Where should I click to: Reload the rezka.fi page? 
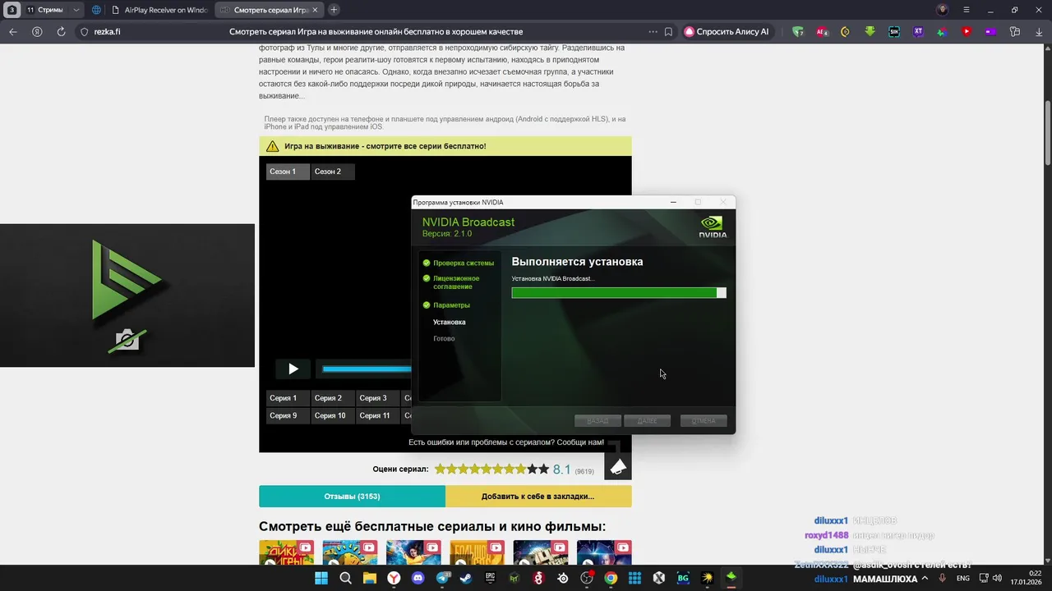coord(61,32)
